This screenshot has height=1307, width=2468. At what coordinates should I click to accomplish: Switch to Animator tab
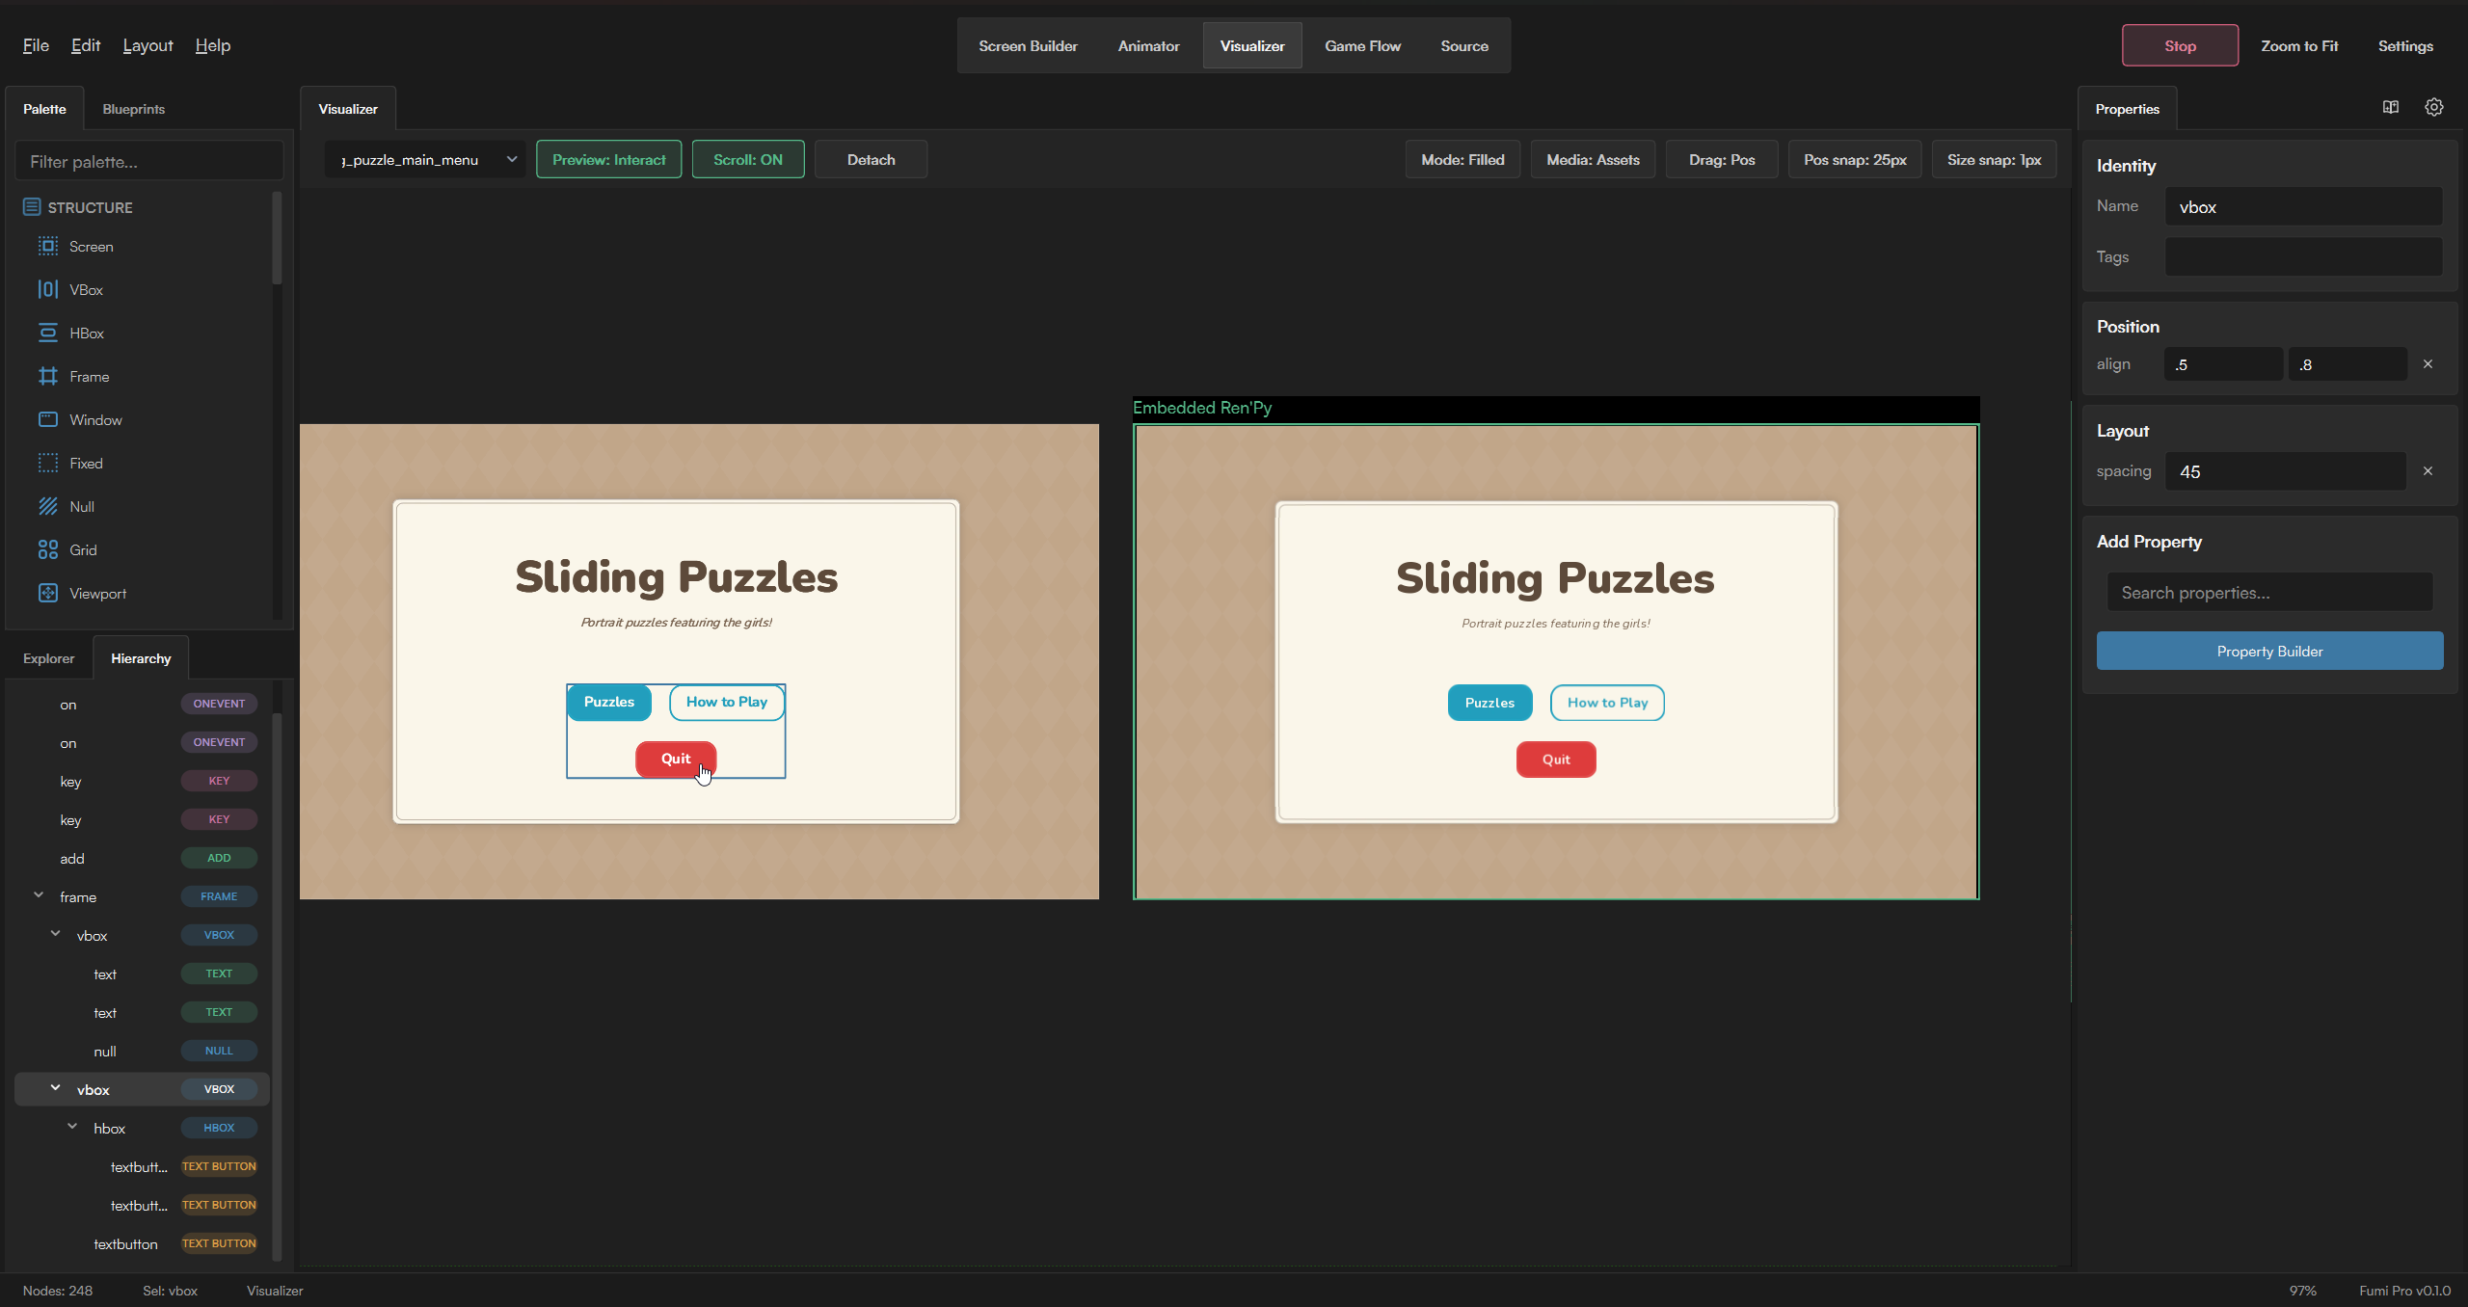coord(1148,45)
